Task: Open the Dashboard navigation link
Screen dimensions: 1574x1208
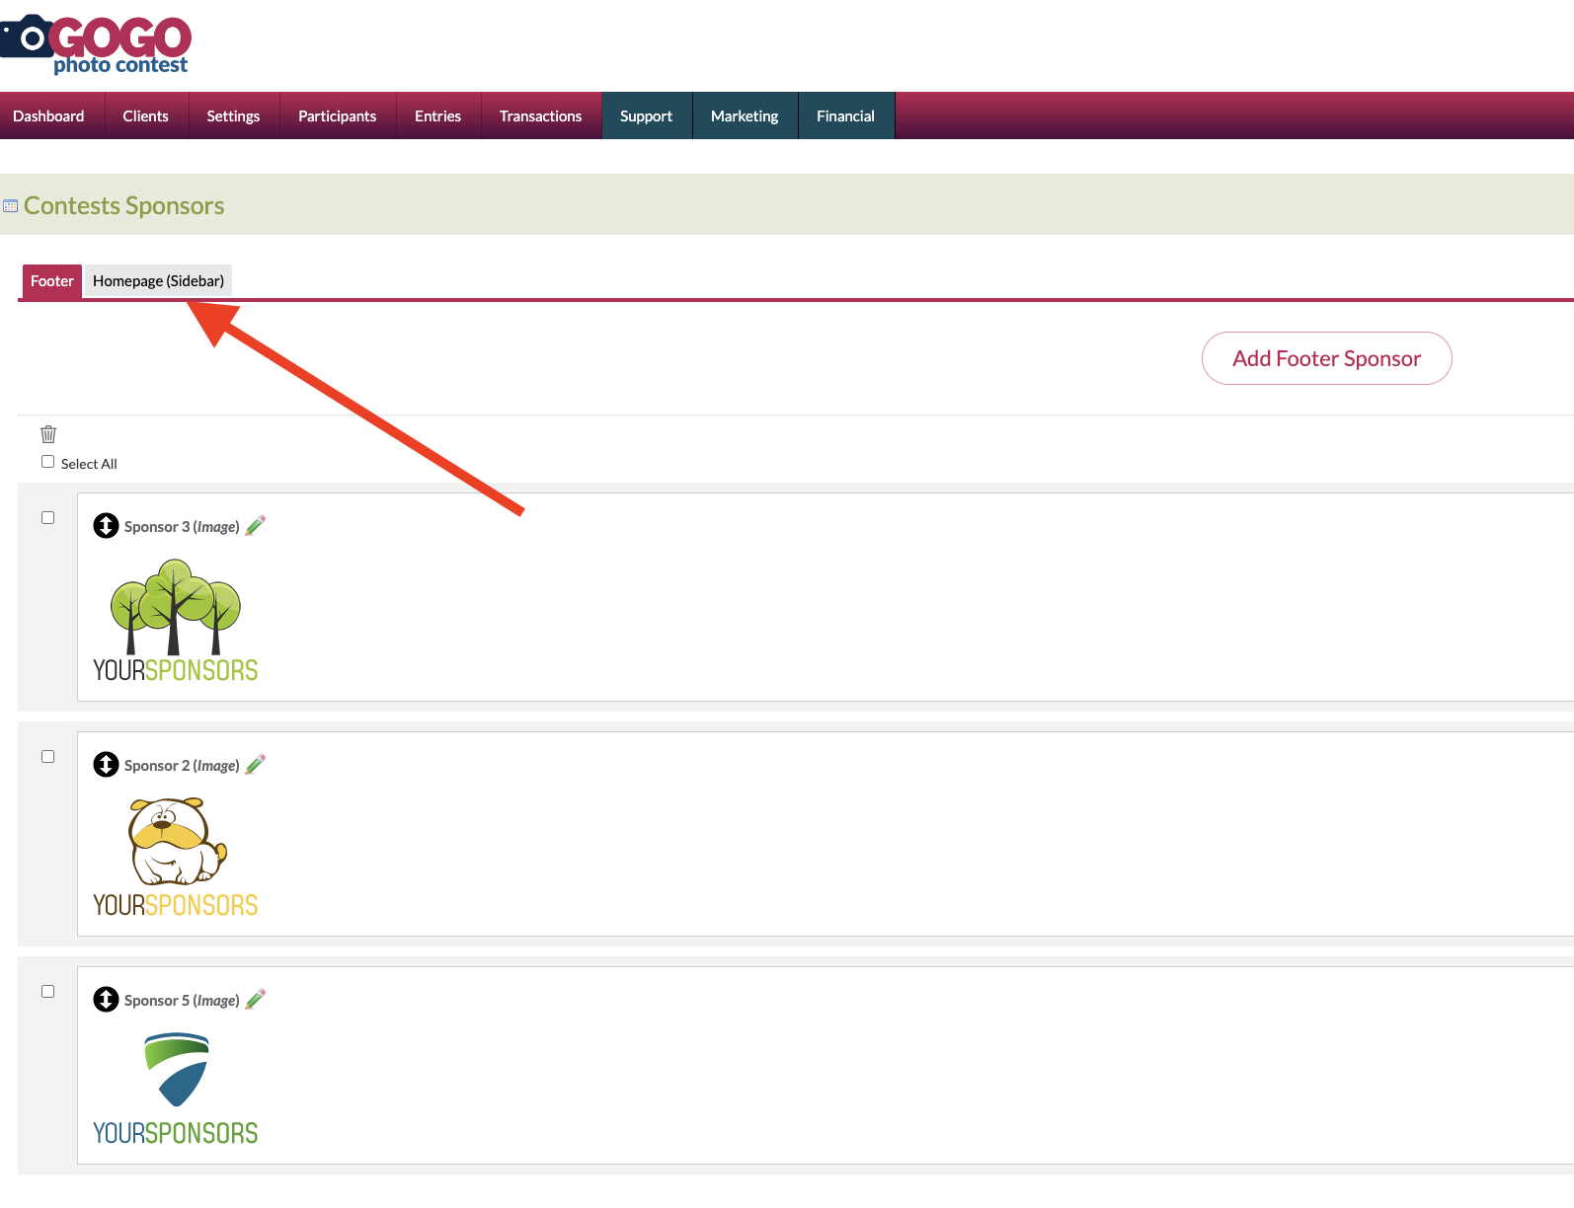Action: pos(48,116)
